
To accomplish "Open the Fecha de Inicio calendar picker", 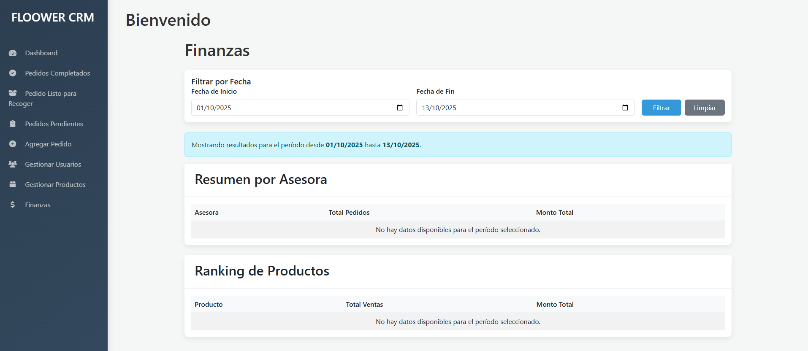I will coord(400,108).
